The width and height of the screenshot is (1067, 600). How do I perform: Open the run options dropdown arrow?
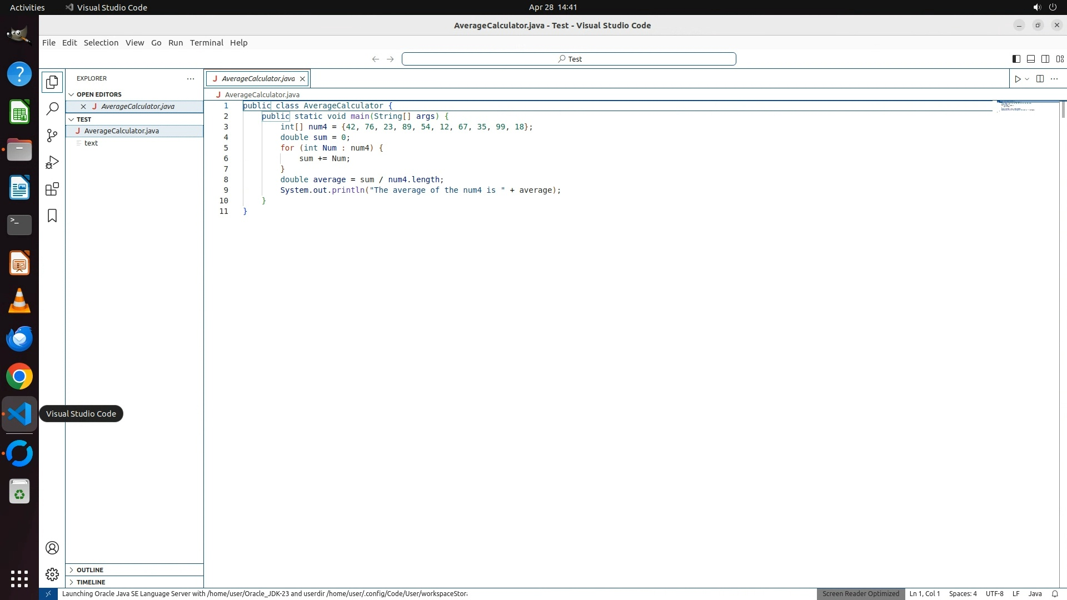coord(1027,79)
